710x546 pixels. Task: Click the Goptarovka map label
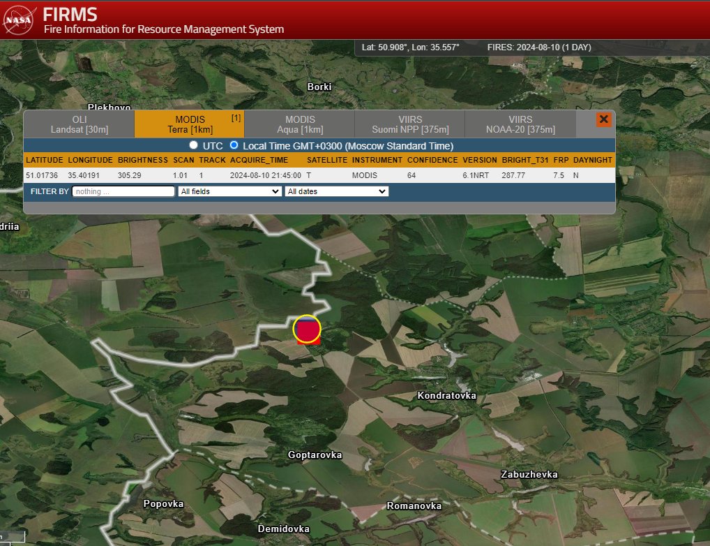[315, 455]
